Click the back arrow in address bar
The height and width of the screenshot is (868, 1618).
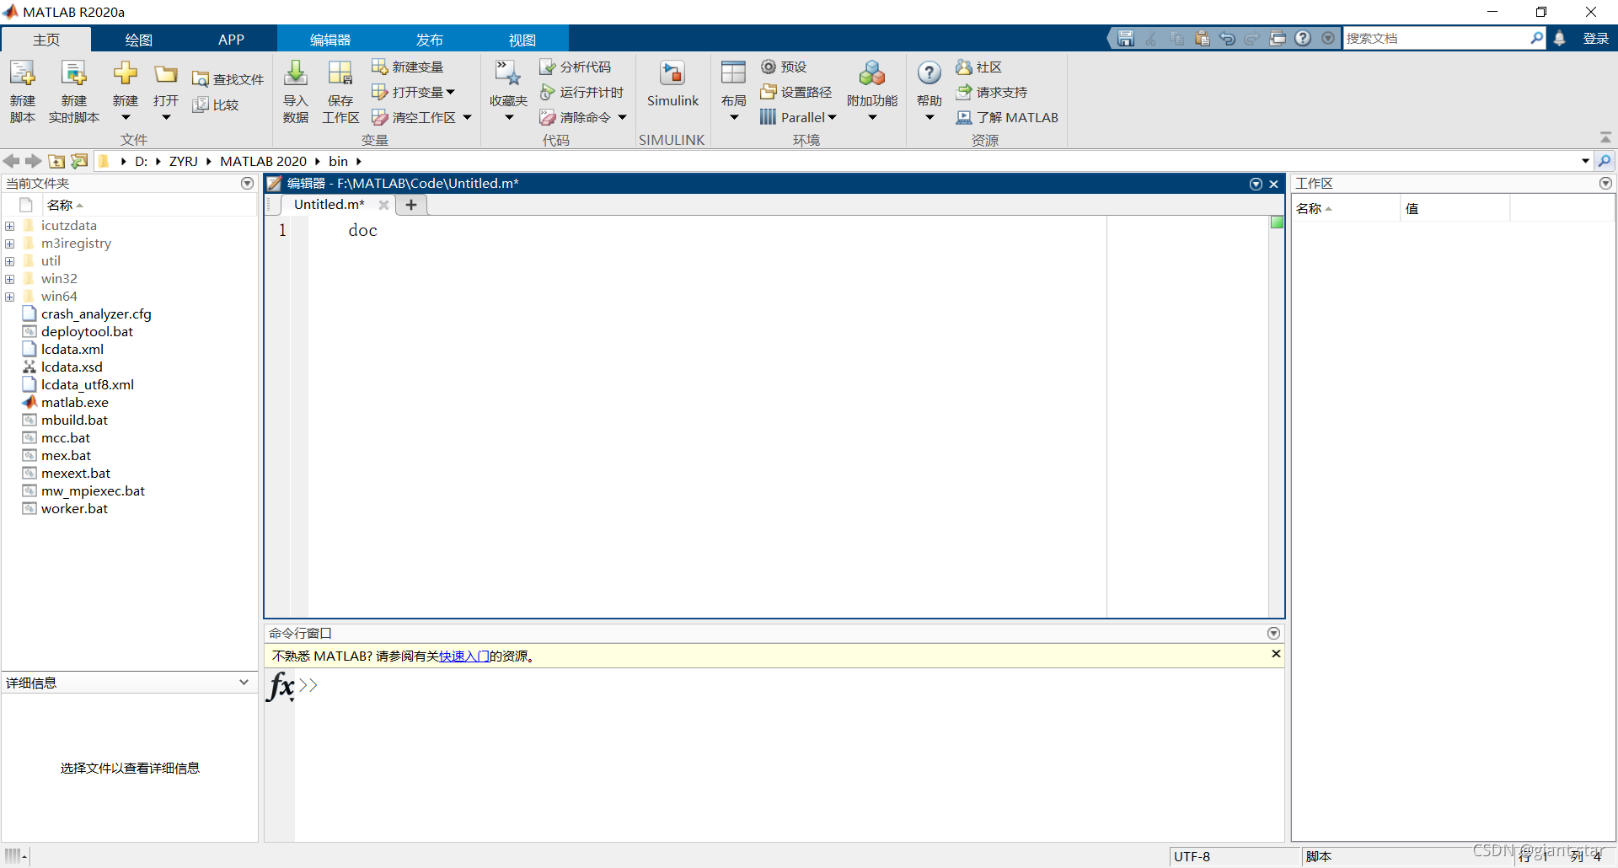coord(11,161)
